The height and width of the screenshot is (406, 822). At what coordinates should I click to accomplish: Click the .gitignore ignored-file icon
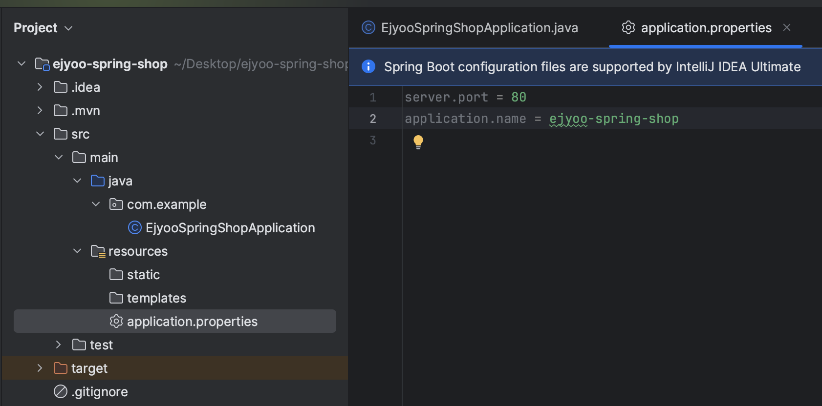61,392
